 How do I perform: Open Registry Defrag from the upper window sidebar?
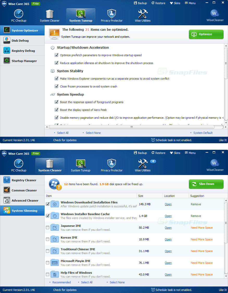pyautogui.click(x=22, y=51)
